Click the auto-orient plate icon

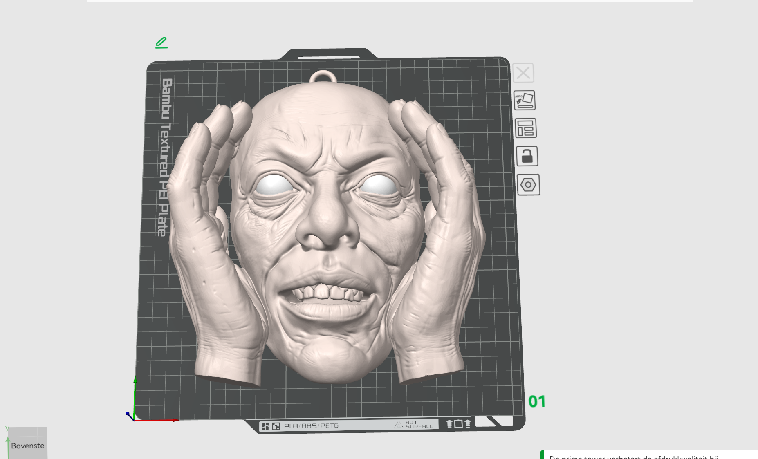[x=525, y=100]
